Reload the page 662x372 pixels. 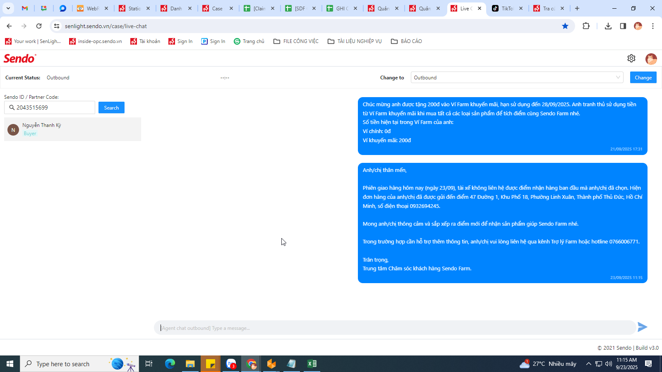(x=39, y=26)
